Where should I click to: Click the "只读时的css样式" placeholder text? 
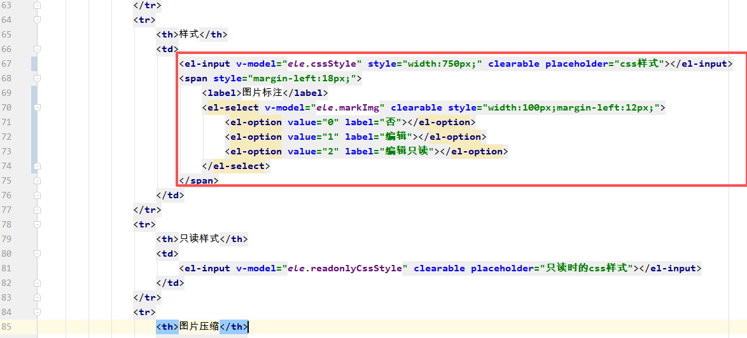(x=587, y=268)
